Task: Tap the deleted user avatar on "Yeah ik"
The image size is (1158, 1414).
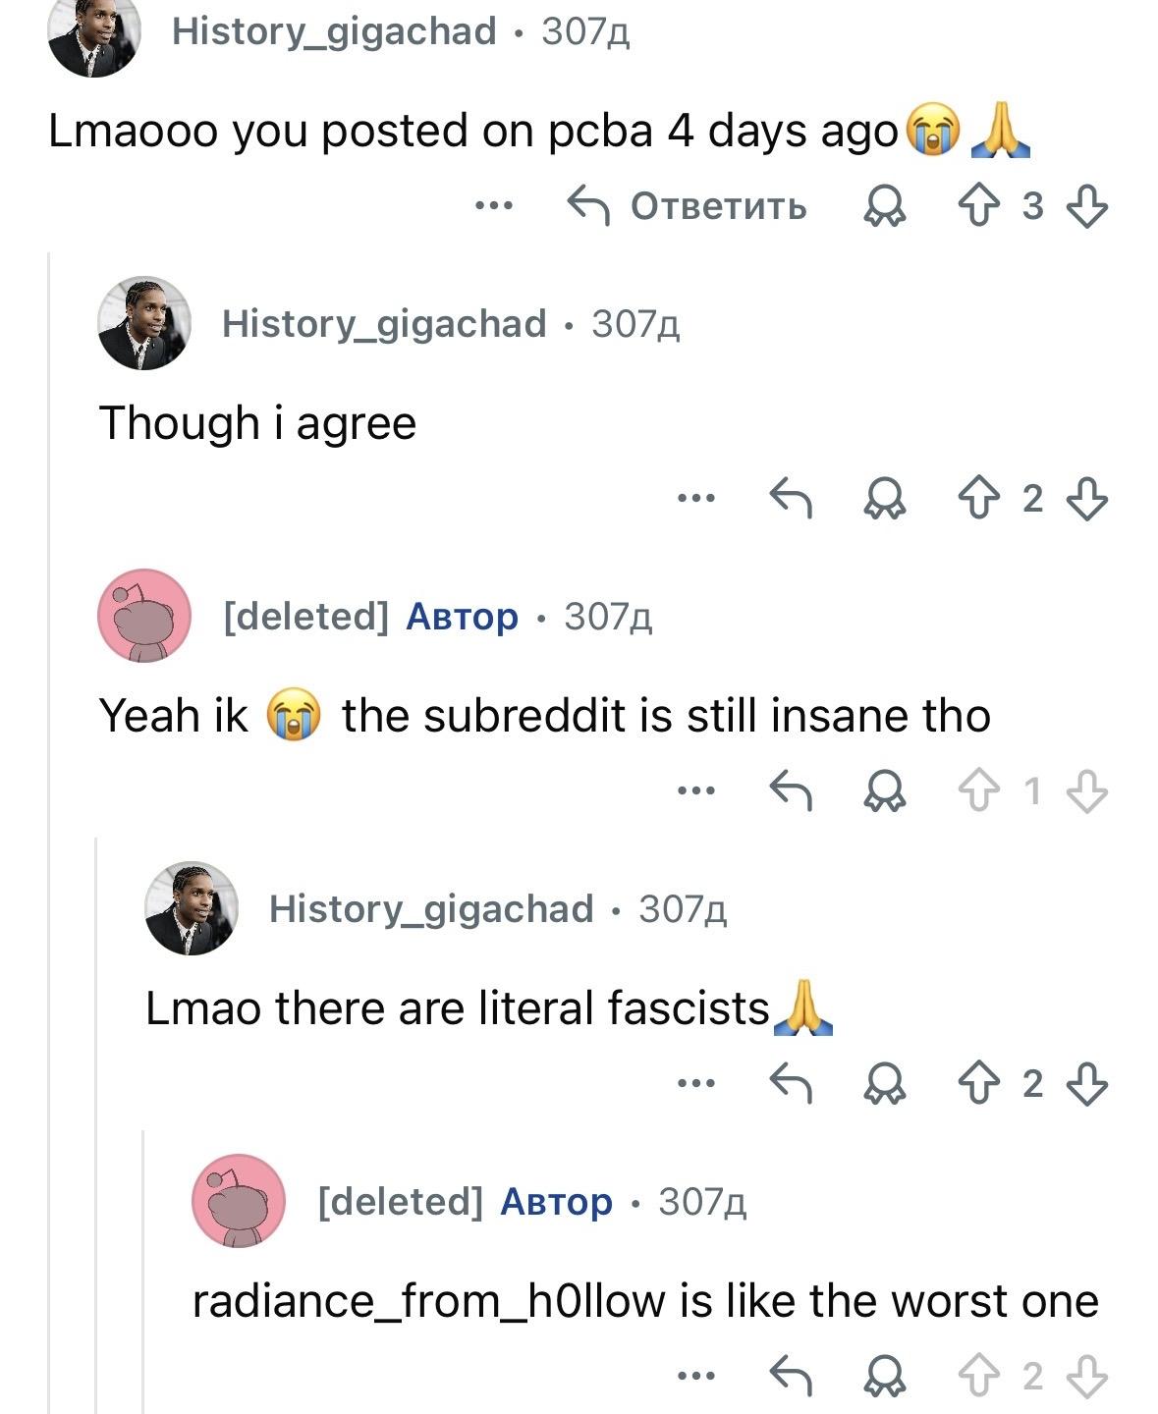Action: point(144,616)
